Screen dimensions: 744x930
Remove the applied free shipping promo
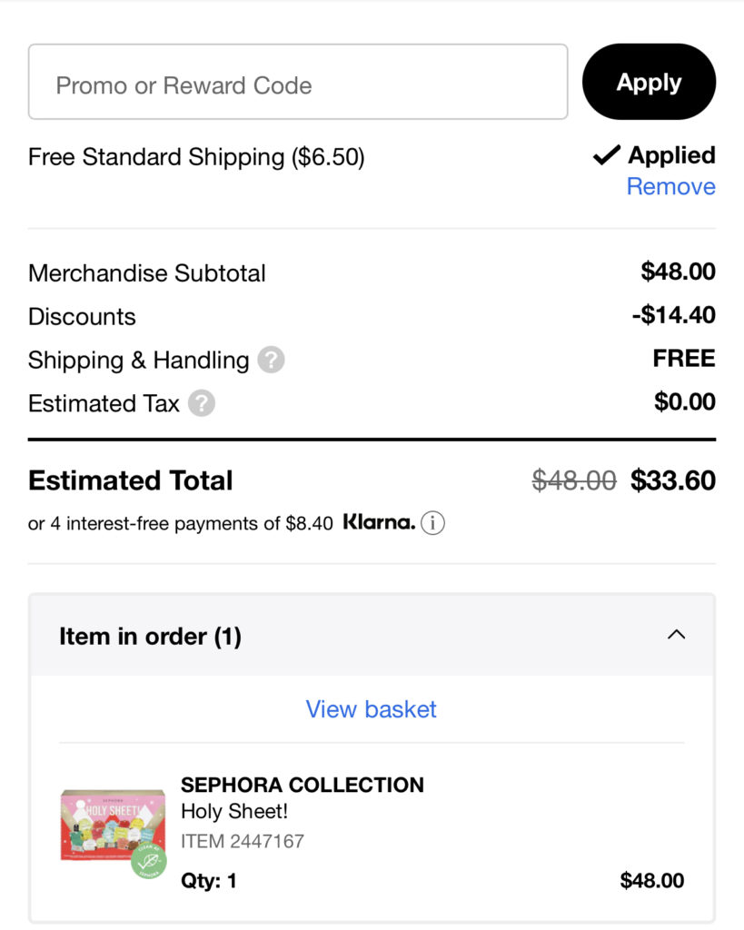pos(670,187)
